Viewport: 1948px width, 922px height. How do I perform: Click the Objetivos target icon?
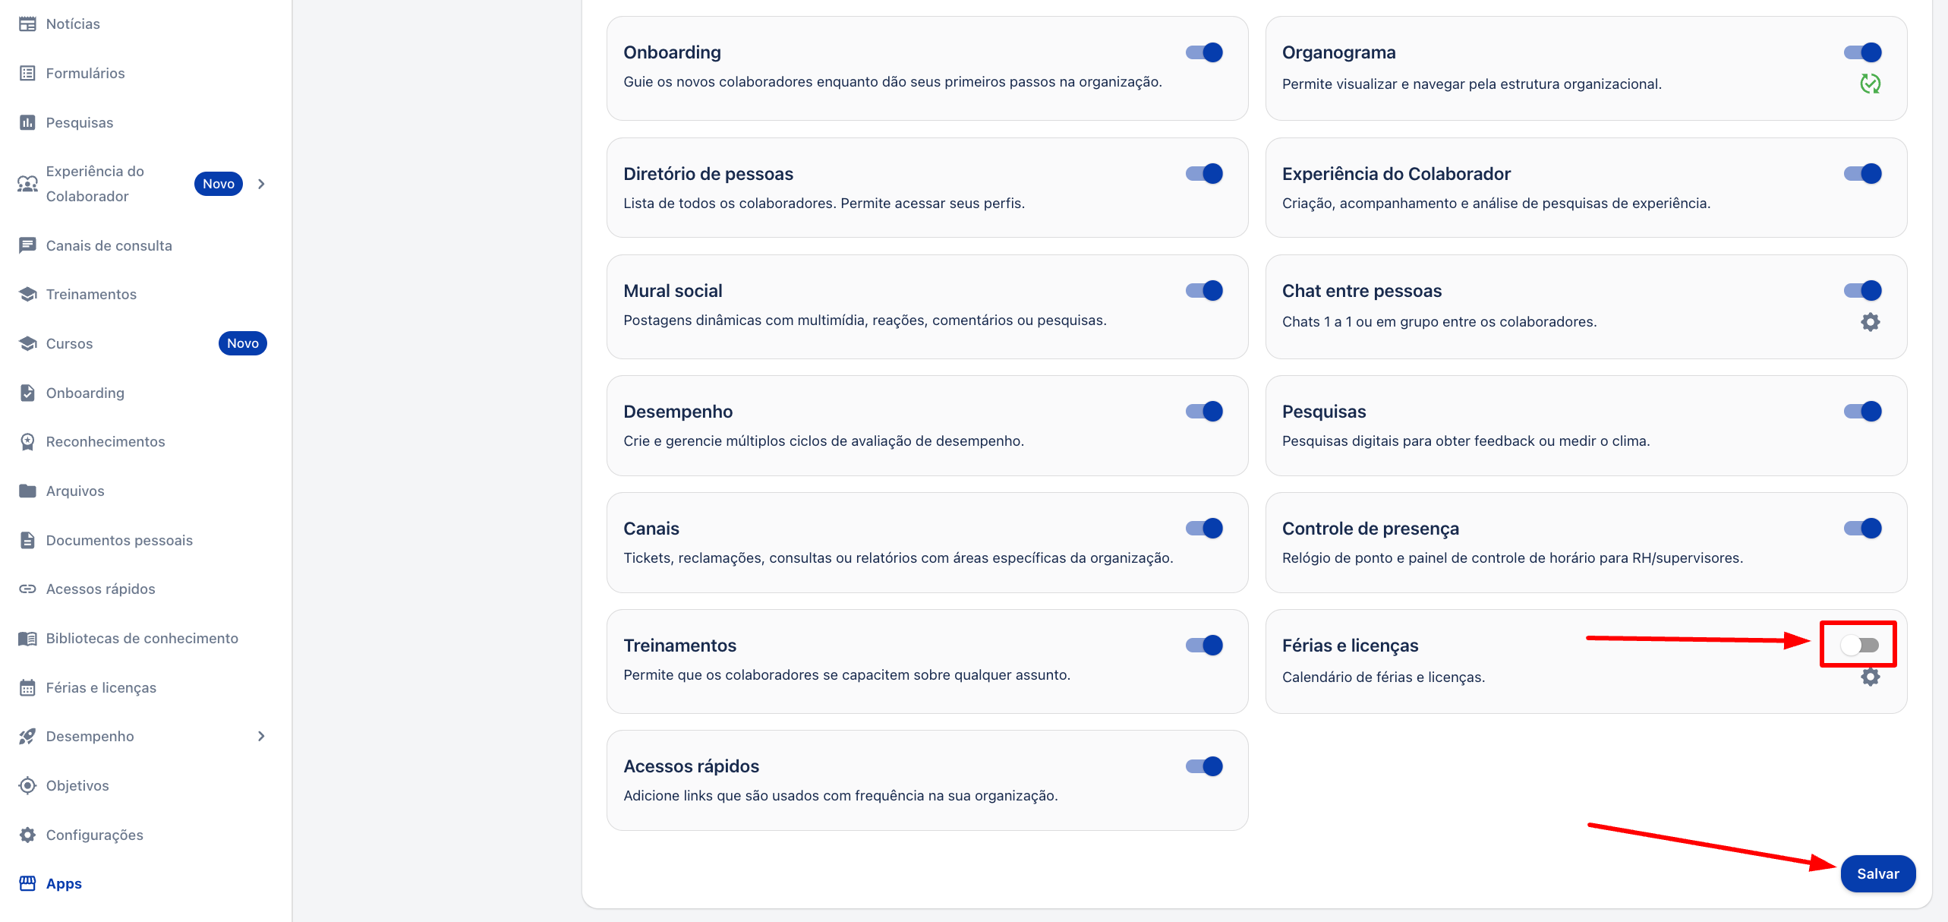(x=27, y=785)
